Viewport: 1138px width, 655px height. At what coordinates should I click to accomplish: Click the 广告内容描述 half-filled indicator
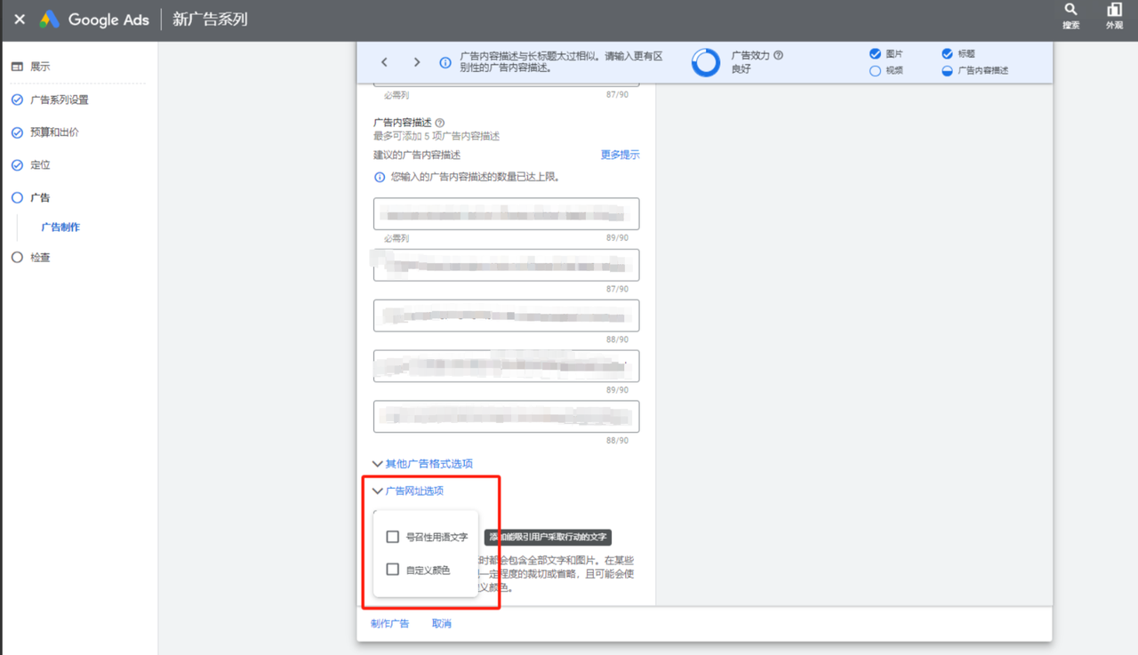pyautogui.click(x=947, y=70)
